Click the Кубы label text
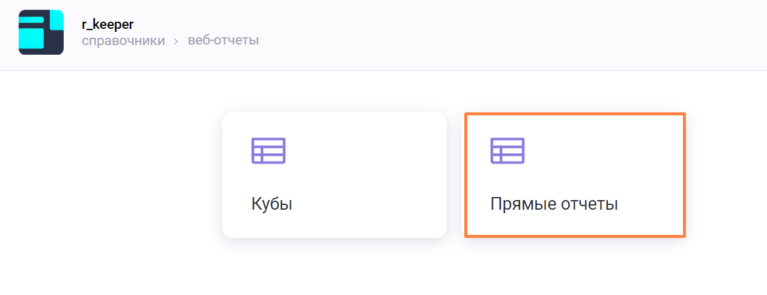This screenshot has width=767, height=295. [x=271, y=204]
